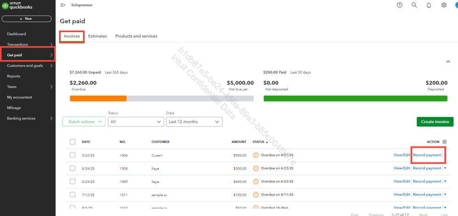Click the overdue warning icon for invoice 1011

coord(256,194)
